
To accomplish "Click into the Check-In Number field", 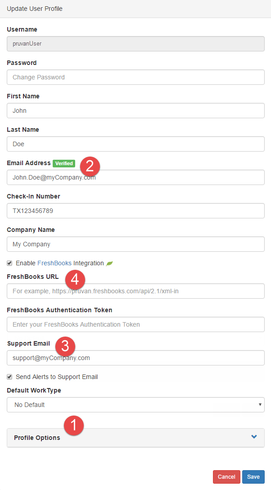I will point(135,211).
